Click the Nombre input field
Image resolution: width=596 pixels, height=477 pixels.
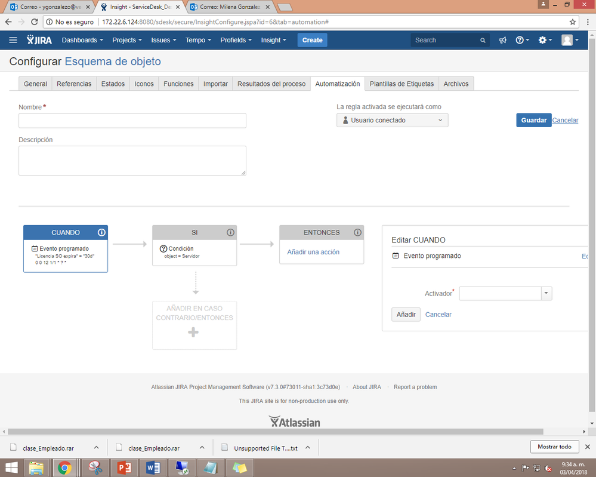(132, 121)
